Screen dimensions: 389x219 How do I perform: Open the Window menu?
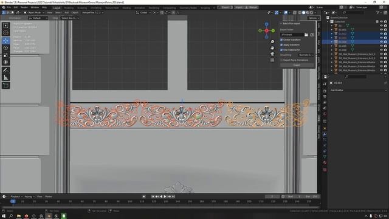pos(35,7)
